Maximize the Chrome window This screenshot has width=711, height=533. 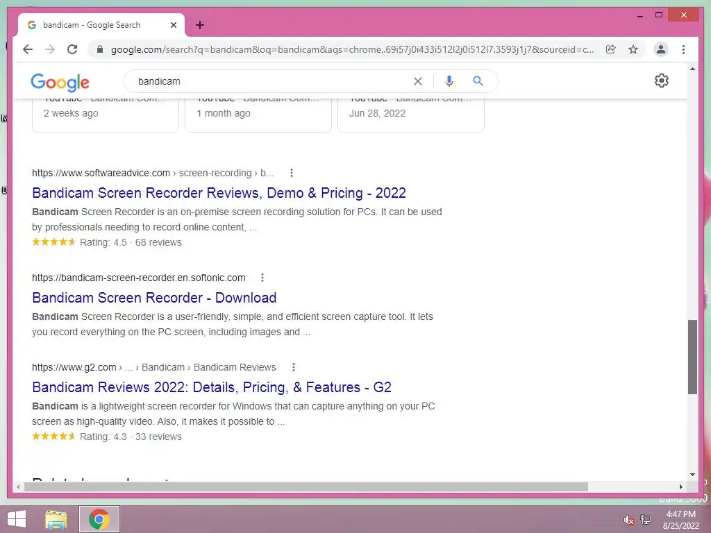tap(659, 15)
